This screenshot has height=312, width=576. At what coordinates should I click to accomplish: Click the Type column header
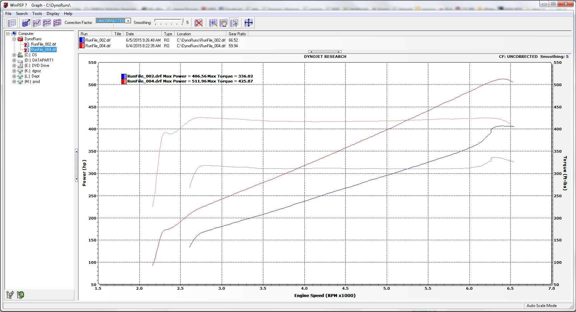point(168,34)
